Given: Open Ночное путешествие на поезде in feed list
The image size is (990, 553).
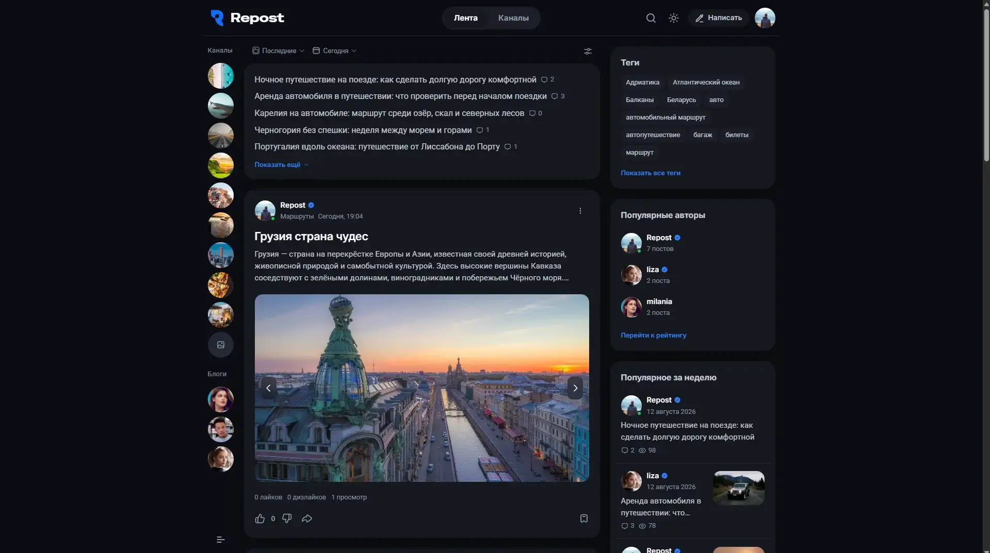Looking at the screenshot, I should tap(395, 80).
